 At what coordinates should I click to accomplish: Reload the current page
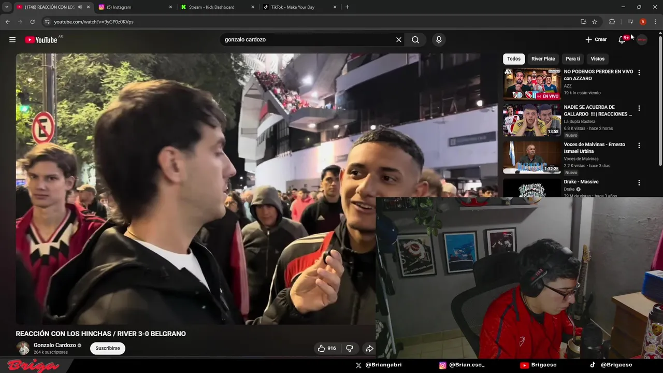(32, 22)
